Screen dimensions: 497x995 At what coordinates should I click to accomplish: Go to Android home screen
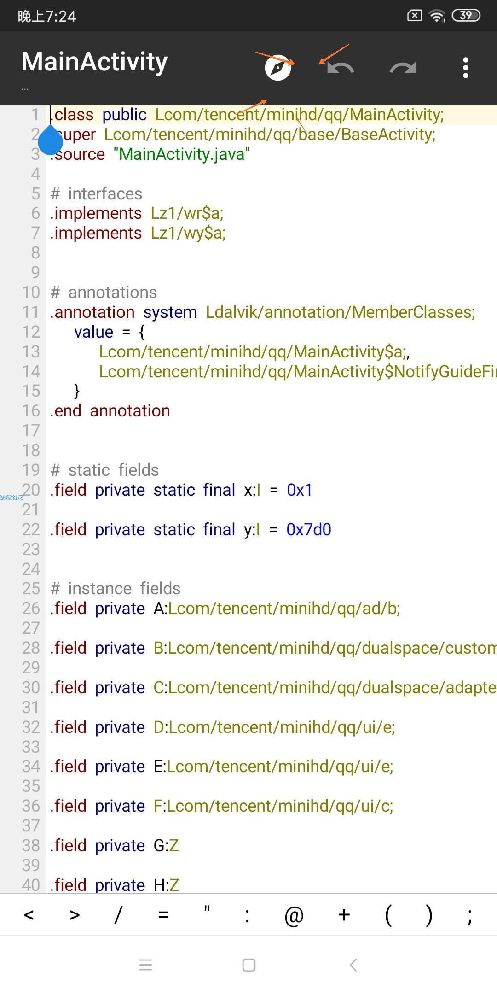[249, 965]
